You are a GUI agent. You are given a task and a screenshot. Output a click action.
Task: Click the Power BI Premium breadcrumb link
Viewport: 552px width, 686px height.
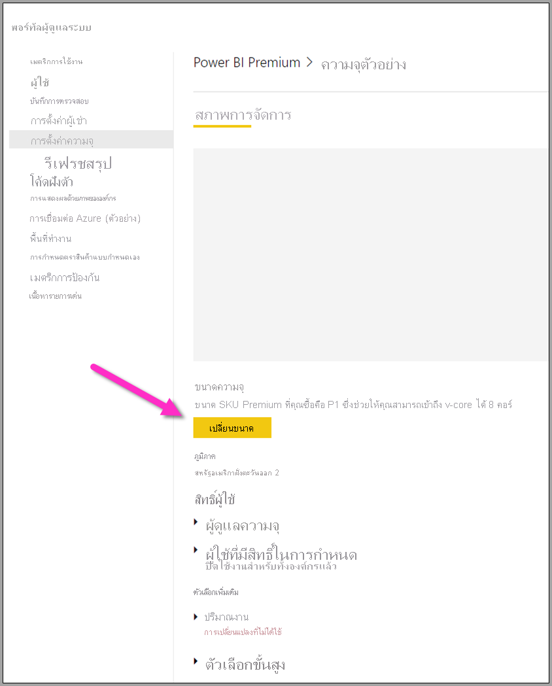tap(247, 63)
